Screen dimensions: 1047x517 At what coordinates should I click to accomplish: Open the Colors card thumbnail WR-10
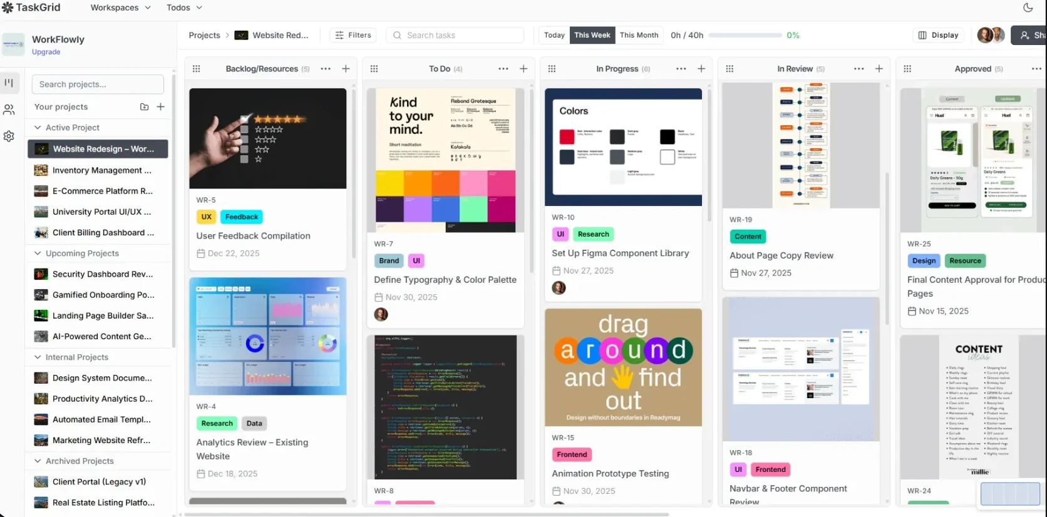click(x=623, y=147)
